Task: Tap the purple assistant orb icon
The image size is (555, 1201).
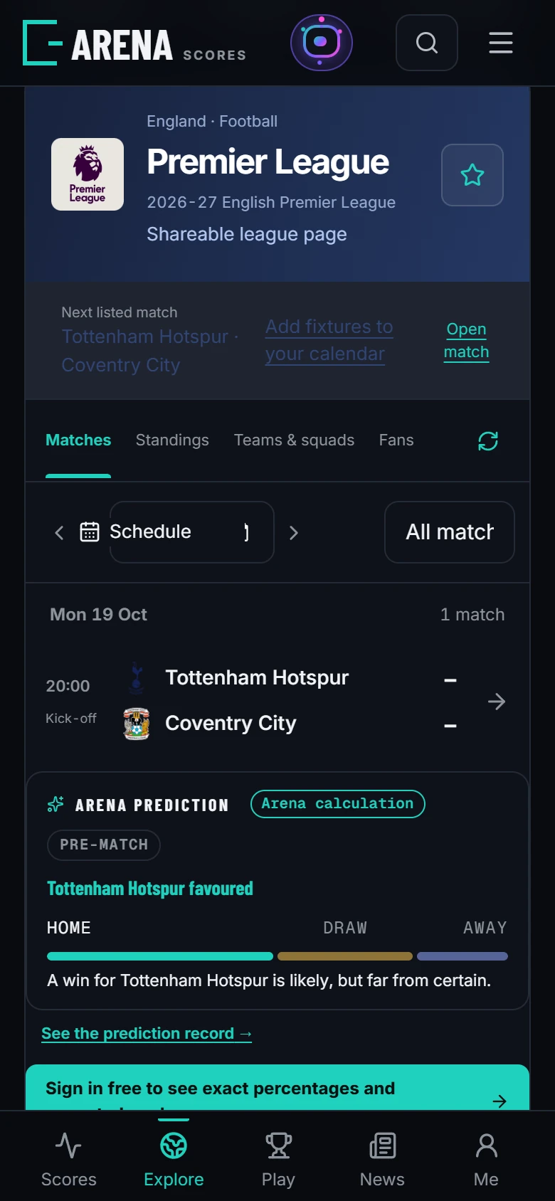Action: (x=322, y=43)
